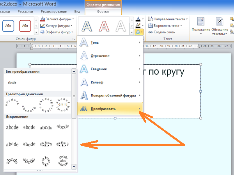Open Shadow (Тень) submenu

(110, 43)
